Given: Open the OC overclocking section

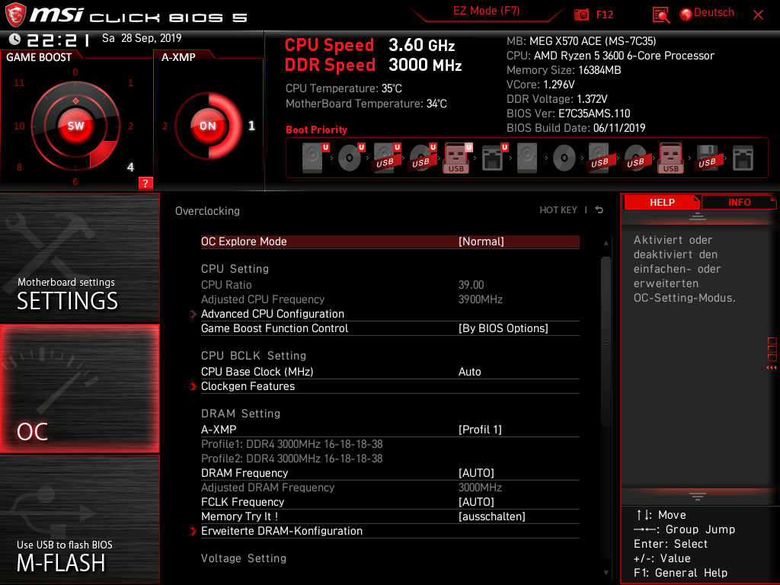Looking at the screenshot, I should click(79, 388).
